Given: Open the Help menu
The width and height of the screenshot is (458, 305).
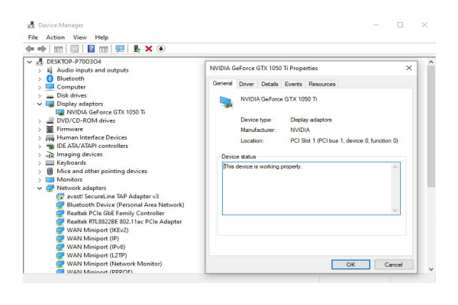Looking at the screenshot, I should coord(102,37).
